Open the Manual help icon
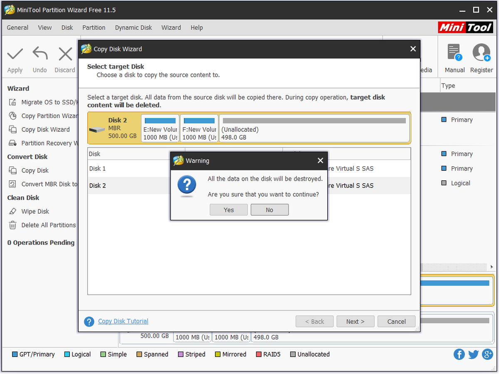 click(455, 53)
